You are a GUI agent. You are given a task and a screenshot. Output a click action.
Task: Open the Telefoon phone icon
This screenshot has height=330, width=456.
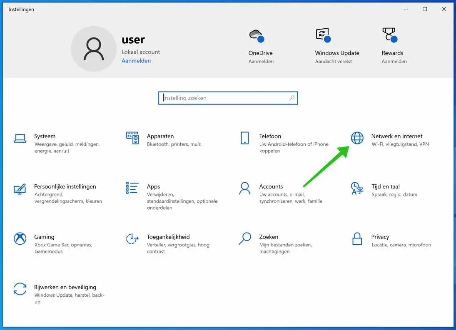[245, 138]
